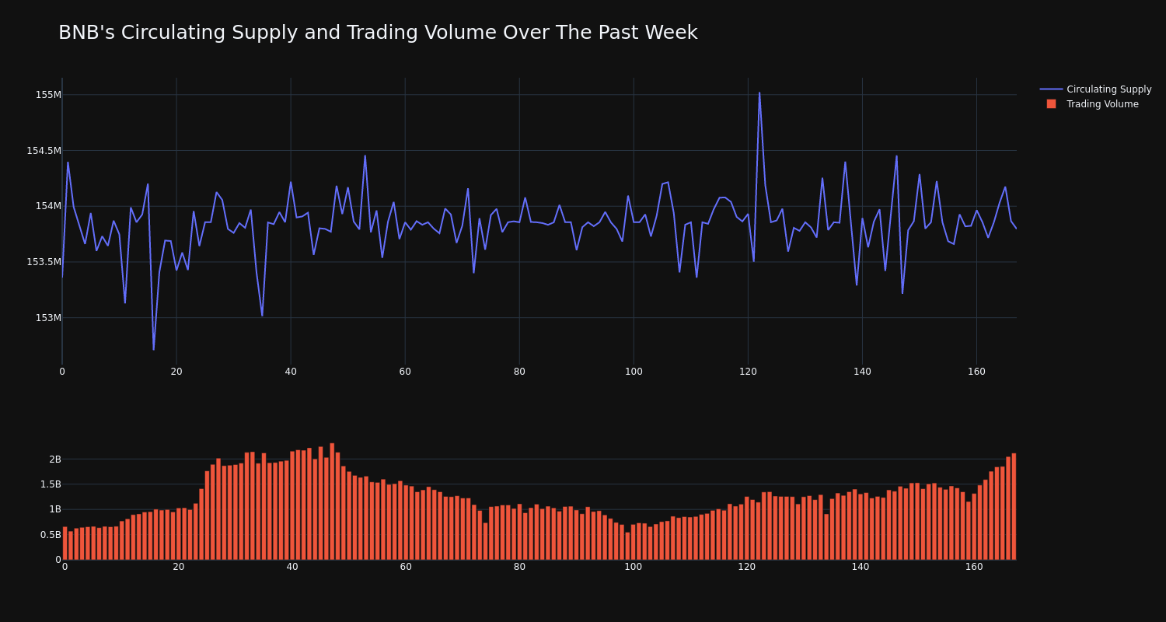1166x622 pixels.
Task: Click the 153.5M y-axis label
Action: click(x=44, y=262)
